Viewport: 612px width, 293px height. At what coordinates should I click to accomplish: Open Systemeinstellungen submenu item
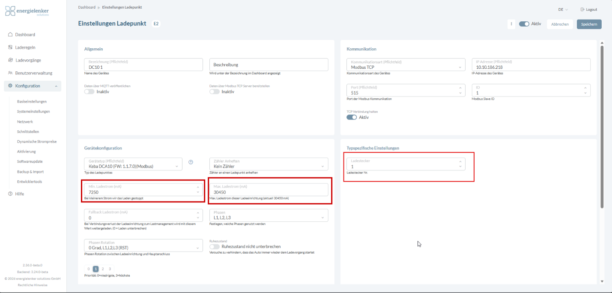tap(33, 111)
